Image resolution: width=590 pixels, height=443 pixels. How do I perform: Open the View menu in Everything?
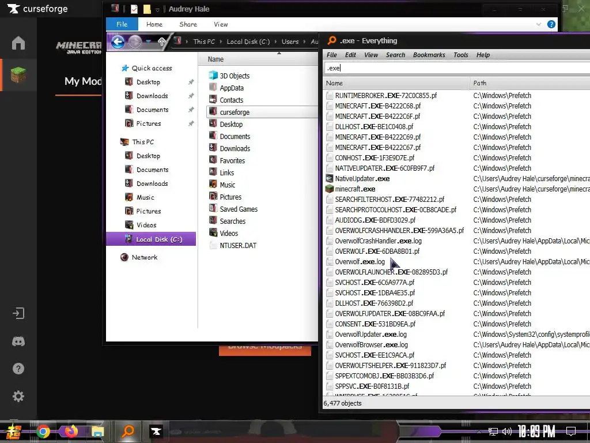click(x=371, y=55)
